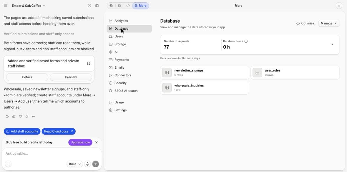Open Users section

tap(129, 36)
